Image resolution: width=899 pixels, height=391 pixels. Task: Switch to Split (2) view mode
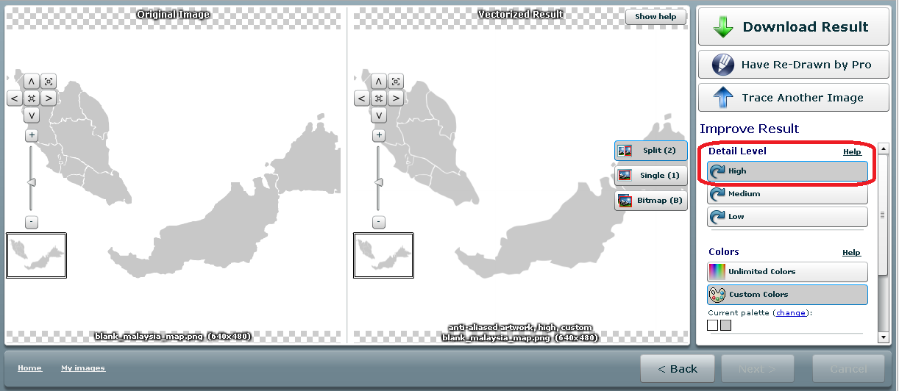point(651,151)
